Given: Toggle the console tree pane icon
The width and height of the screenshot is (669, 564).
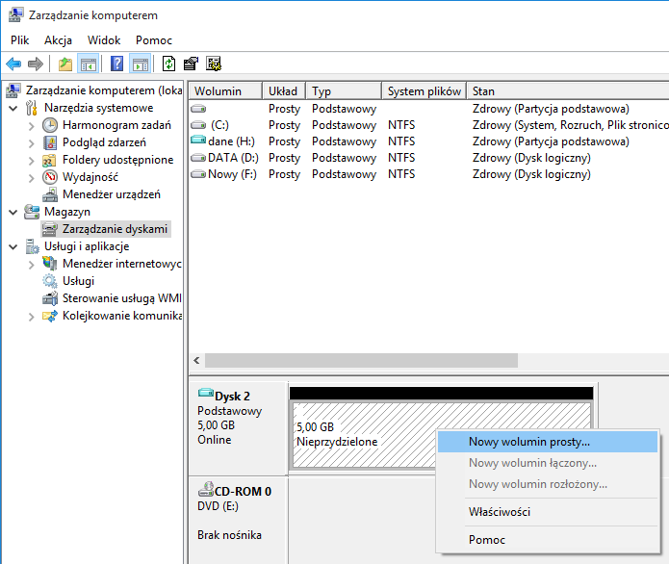Looking at the screenshot, I should coord(89,64).
